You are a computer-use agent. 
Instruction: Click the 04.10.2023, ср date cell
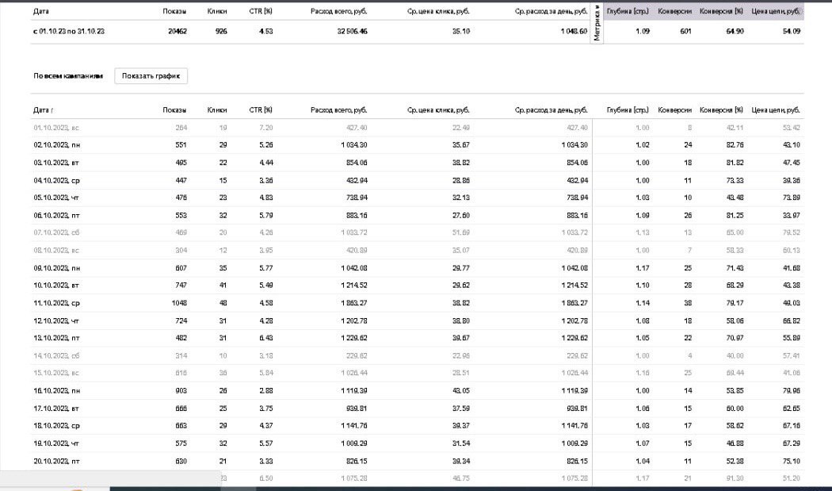click(x=57, y=181)
